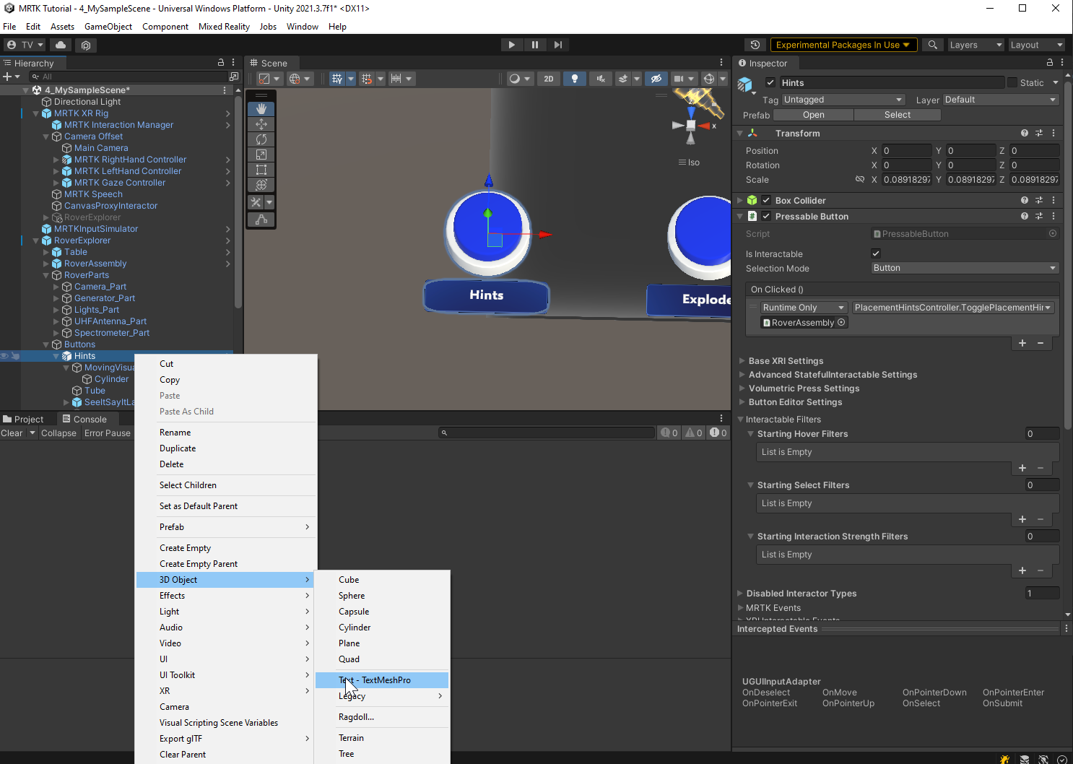This screenshot has height=764, width=1073.
Task: Toggle the scene lighting bulb icon
Action: (574, 78)
